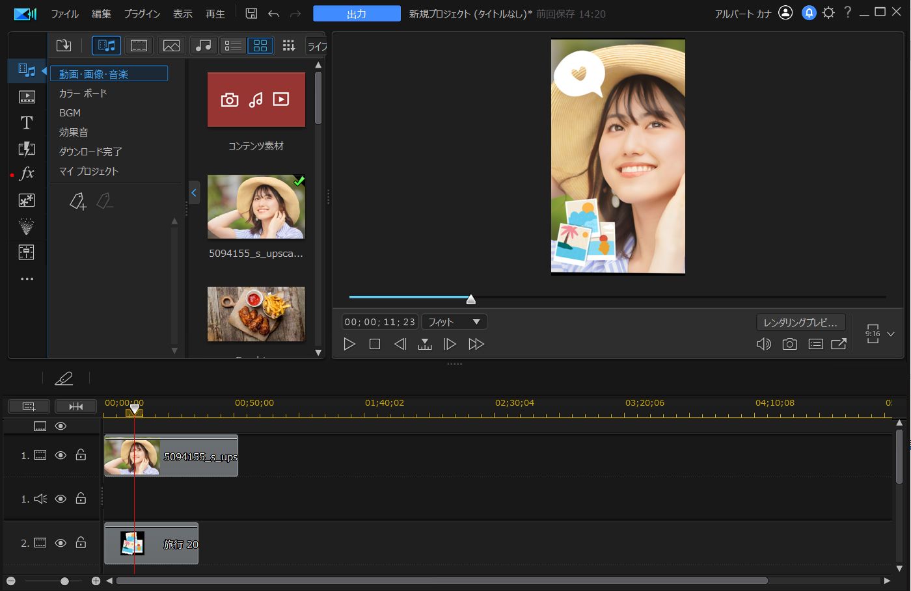Viewport: 911px width, 591px height.
Task: Lock video track 2
Action: [81, 543]
